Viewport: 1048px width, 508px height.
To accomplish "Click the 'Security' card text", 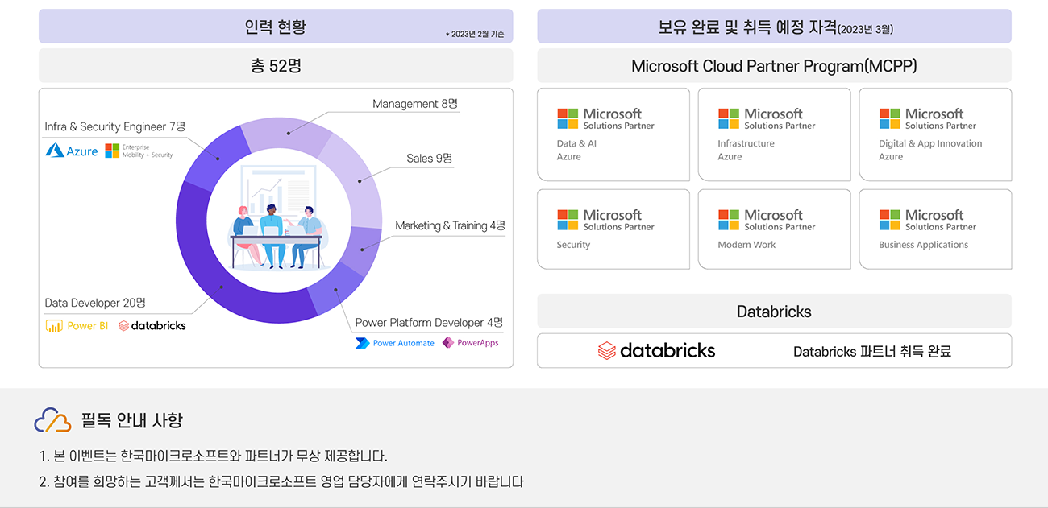I will point(573,245).
